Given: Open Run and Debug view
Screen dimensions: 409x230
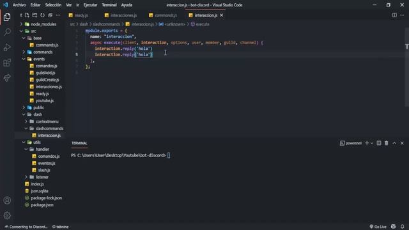Looking at the screenshot, I should [7, 47].
